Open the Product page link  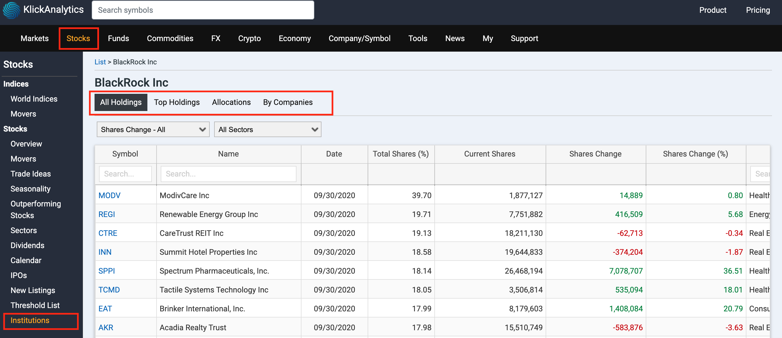[712, 10]
